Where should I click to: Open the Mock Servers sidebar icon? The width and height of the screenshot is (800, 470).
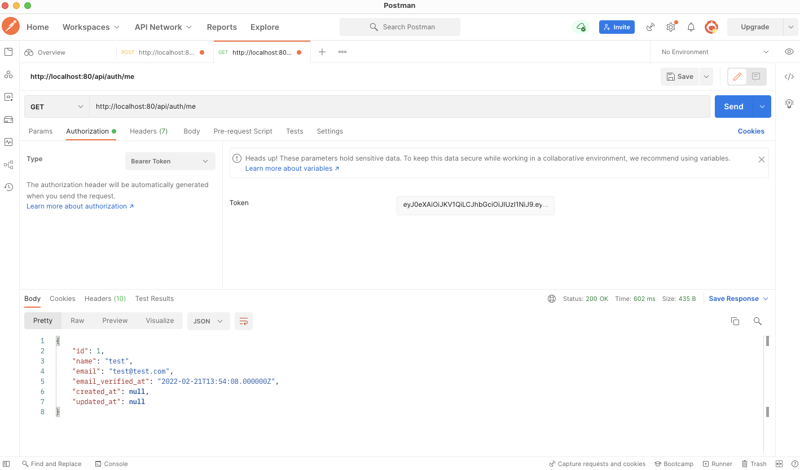pyautogui.click(x=8, y=119)
